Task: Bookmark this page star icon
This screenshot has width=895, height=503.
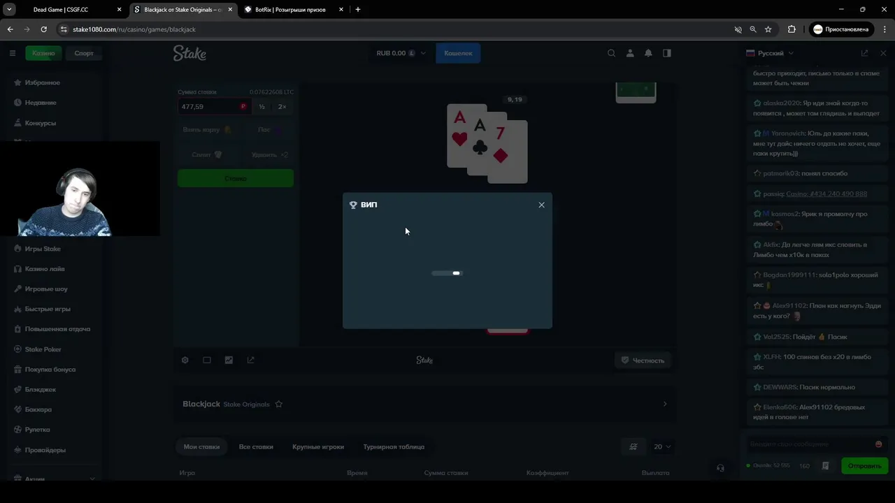Action: tap(768, 29)
